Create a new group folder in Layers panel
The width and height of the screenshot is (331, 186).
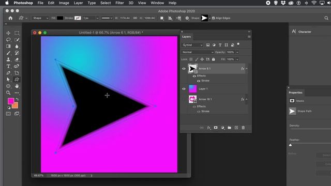click(x=229, y=128)
